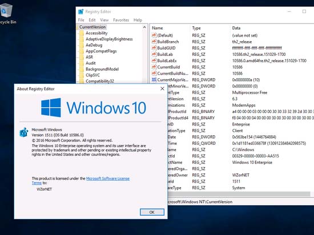Open the Help menu
Viewport: 314px width, 235px height.
point(138,20)
